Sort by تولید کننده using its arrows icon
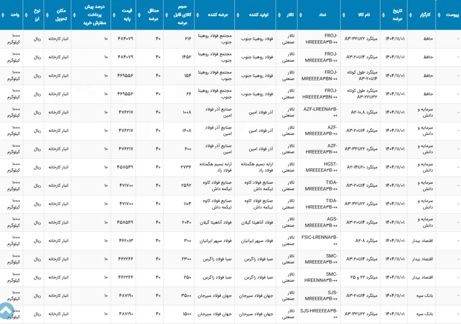This screenshot has width=461, height=324. pos(238,15)
